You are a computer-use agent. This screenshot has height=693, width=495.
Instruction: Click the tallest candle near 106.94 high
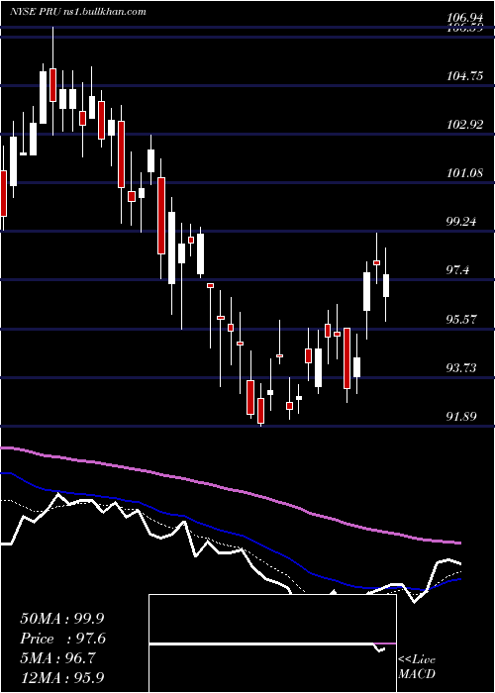coord(53,85)
